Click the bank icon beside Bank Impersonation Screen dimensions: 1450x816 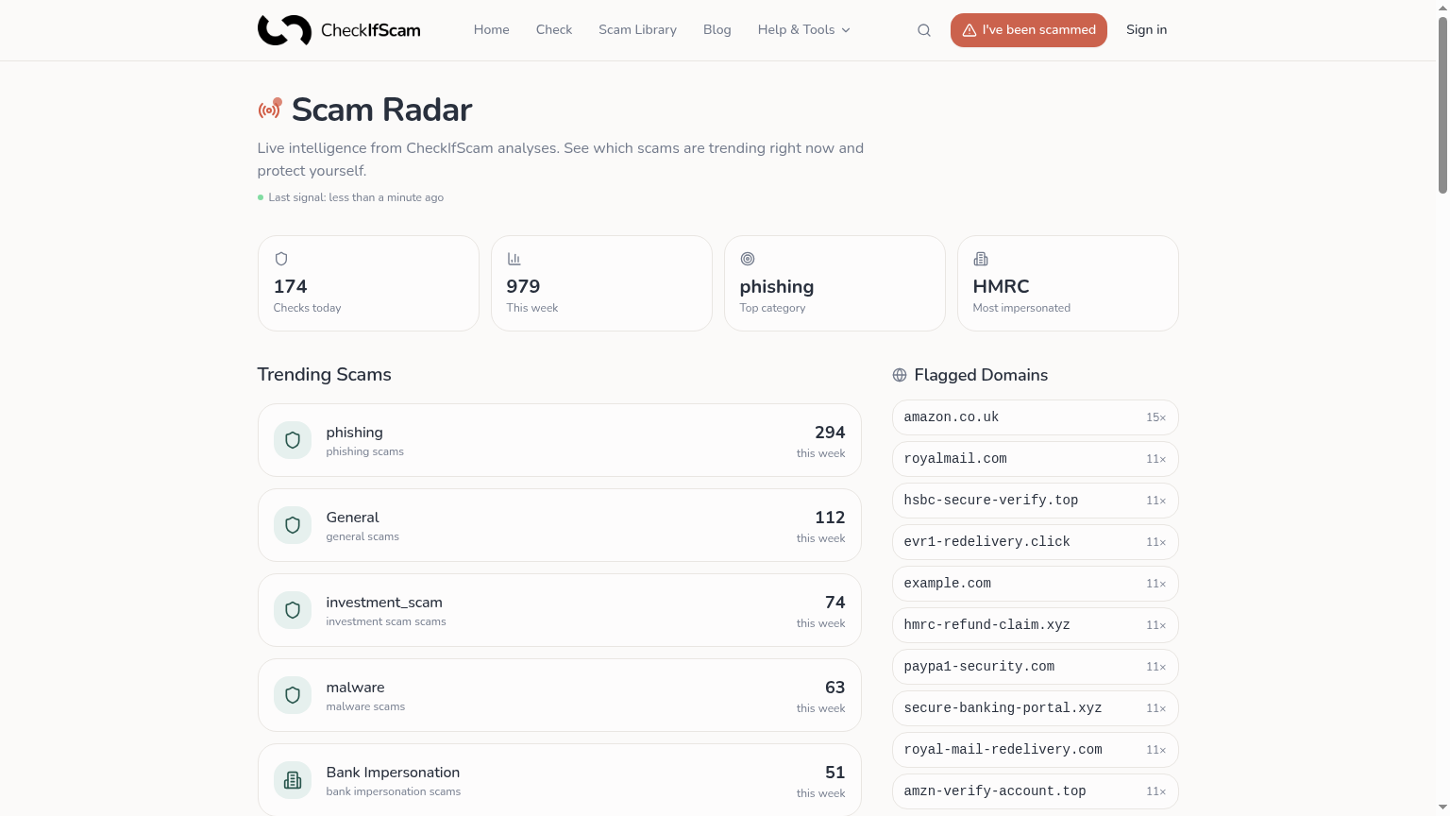pos(293,780)
